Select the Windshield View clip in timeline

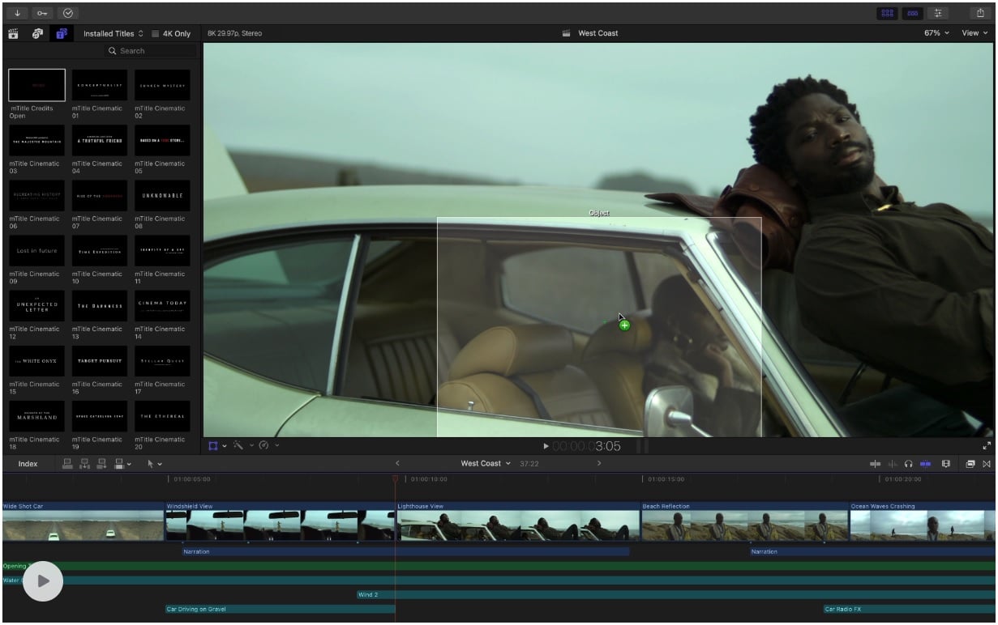[280, 521]
